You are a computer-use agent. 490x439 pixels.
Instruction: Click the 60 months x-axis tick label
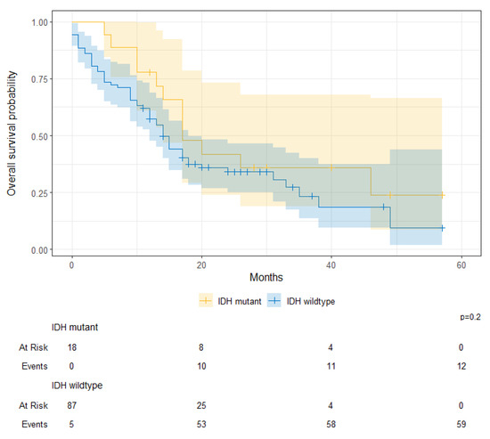tap(461, 265)
